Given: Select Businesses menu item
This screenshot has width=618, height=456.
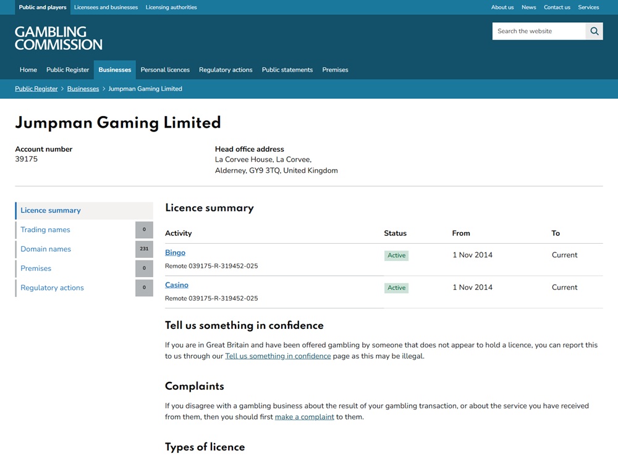Looking at the screenshot, I should click(x=115, y=70).
